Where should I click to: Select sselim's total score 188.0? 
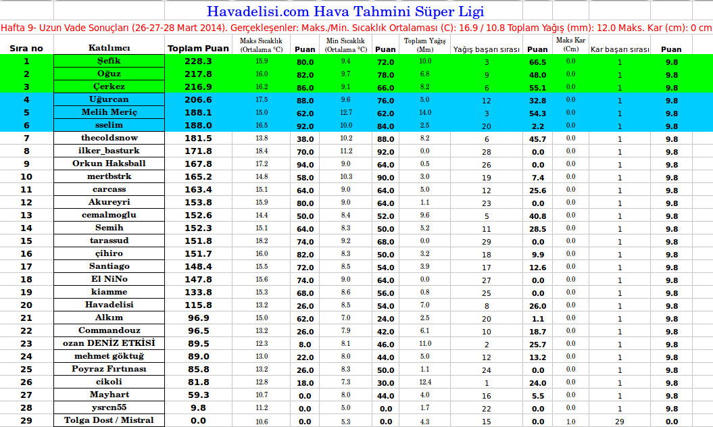pyautogui.click(x=199, y=126)
